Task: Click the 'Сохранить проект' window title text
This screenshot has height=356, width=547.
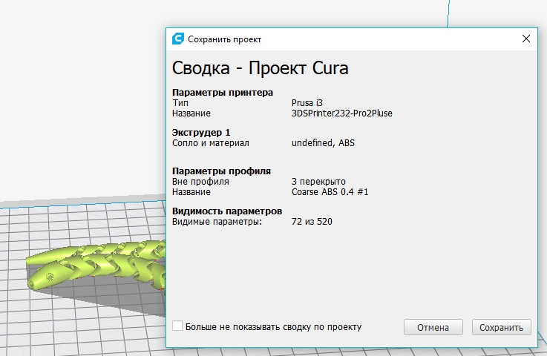Action: click(225, 39)
